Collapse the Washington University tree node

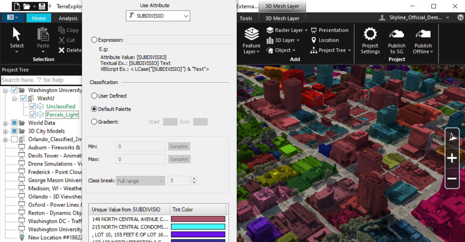[5, 90]
